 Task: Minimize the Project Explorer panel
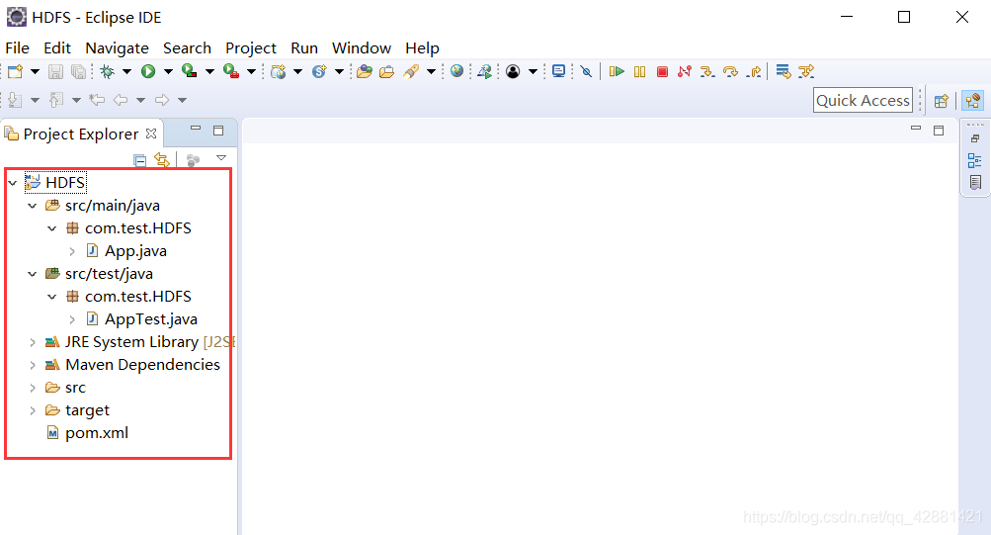point(196,129)
